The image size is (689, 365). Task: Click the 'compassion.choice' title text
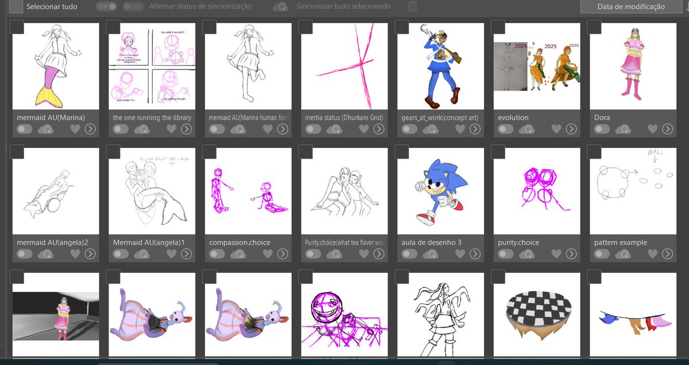[x=240, y=242]
